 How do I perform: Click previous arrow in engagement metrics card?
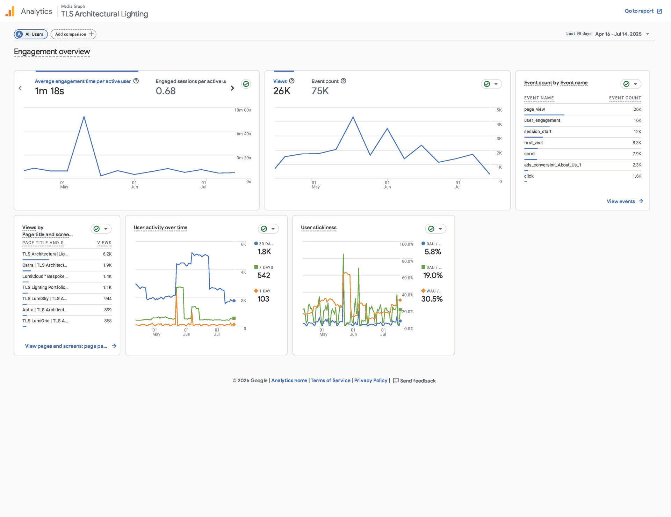click(x=20, y=88)
